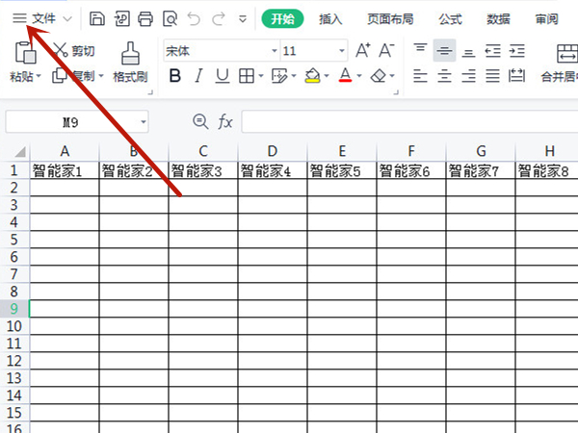Image resolution: width=578 pixels, height=433 pixels.
Task: Switch to the Formulas (公式) tab
Action: click(x=450, y=18)
